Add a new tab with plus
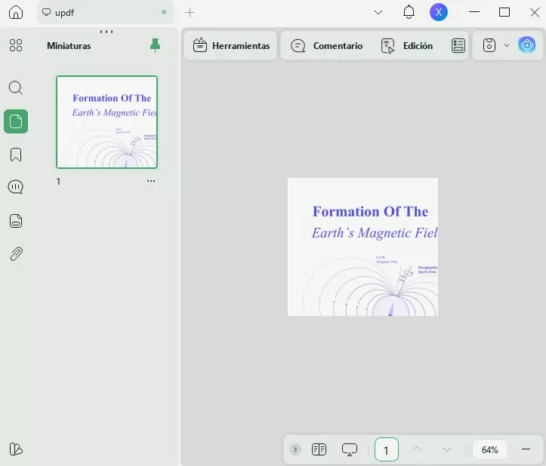546x466 pixels. pos(190,13)
